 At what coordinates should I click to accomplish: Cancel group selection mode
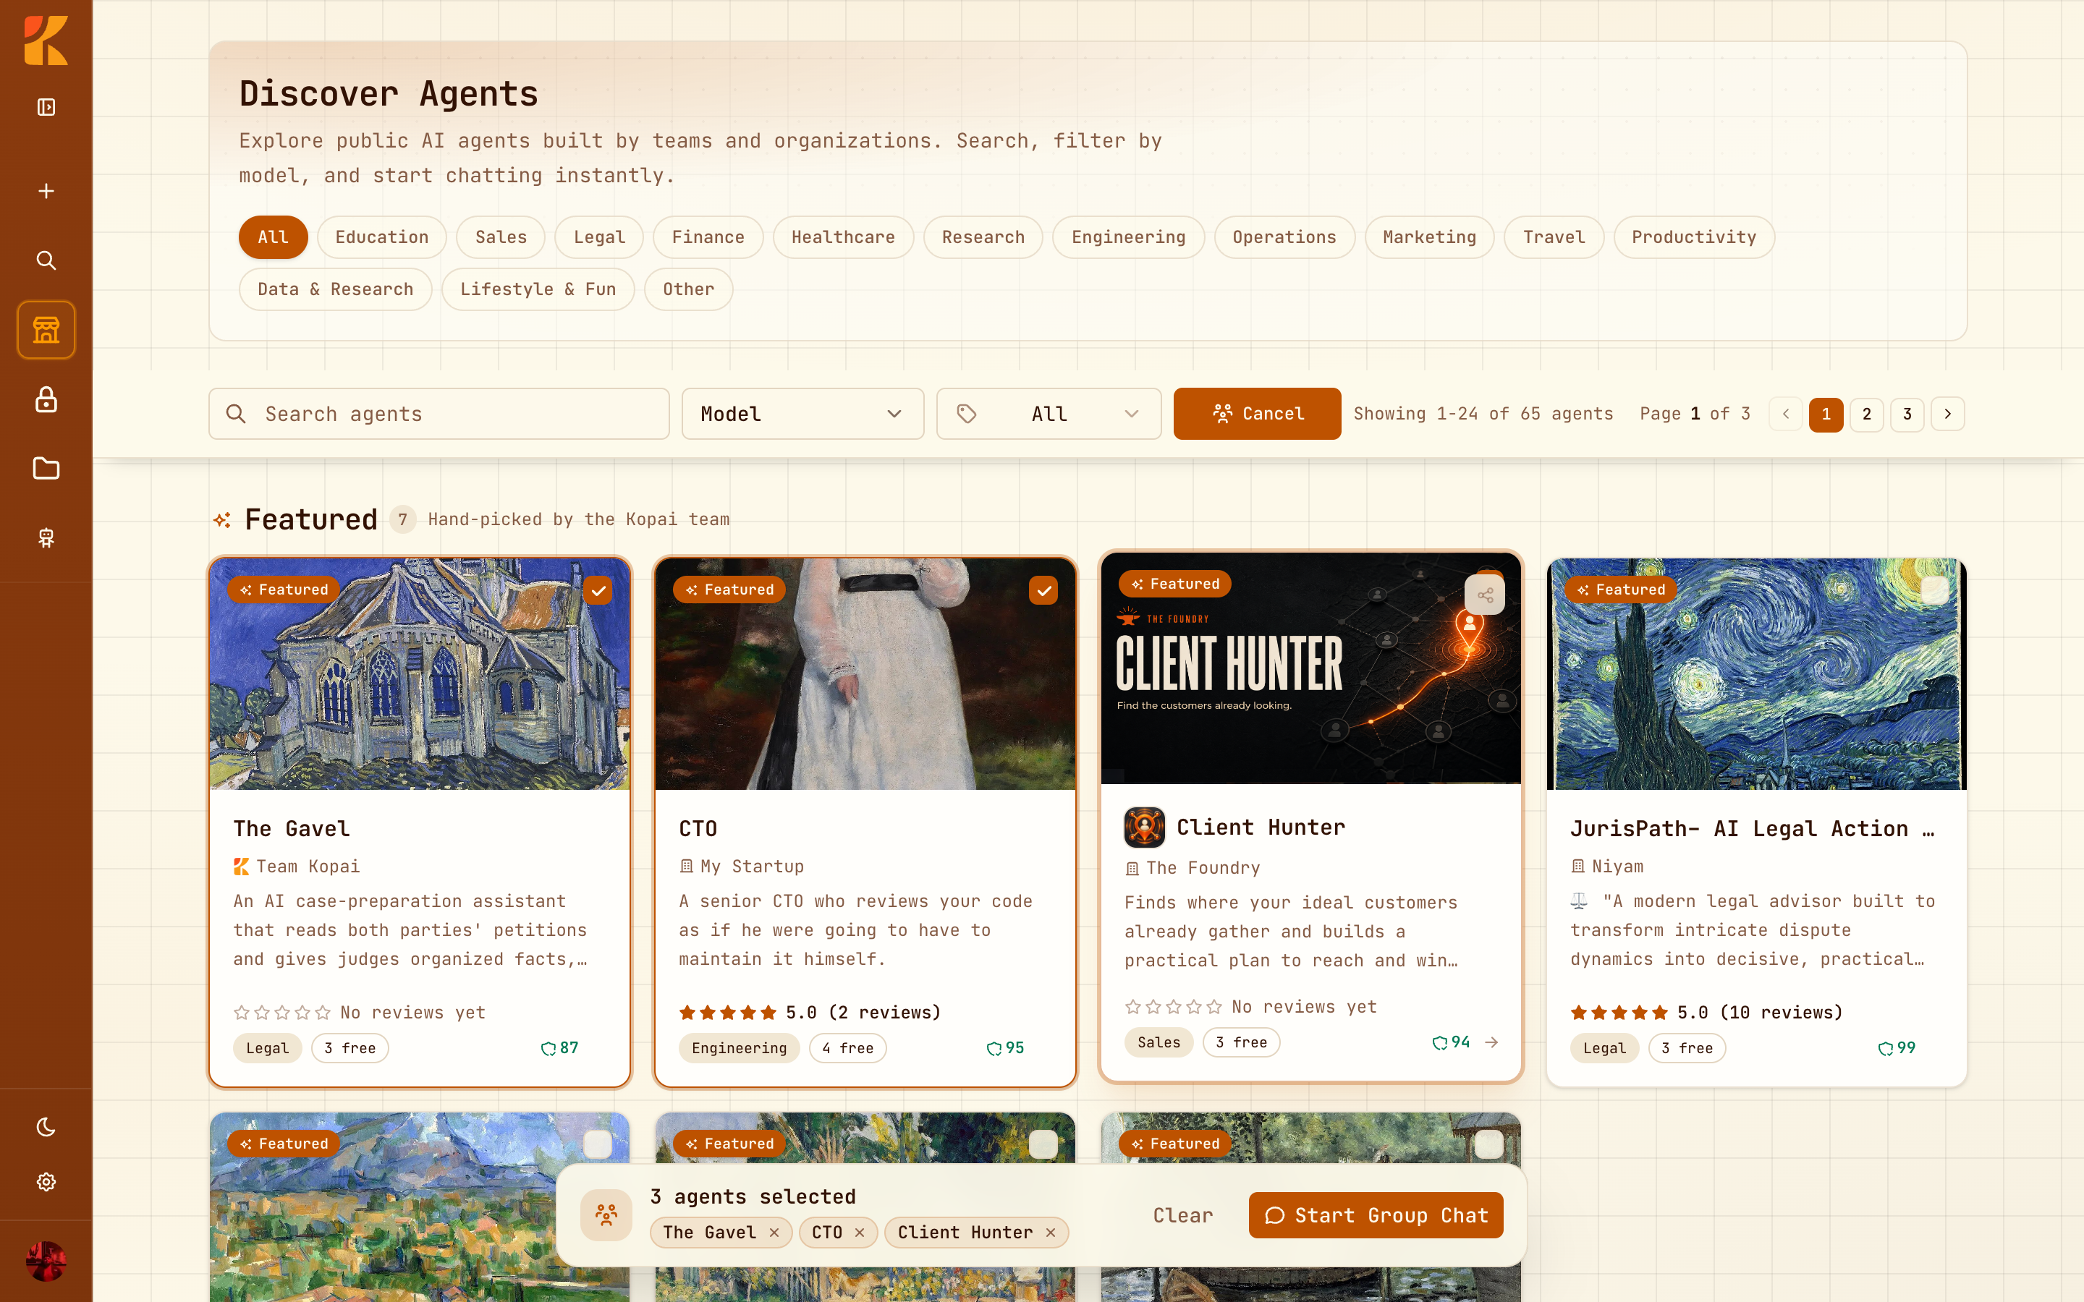tap(1258, 414)
